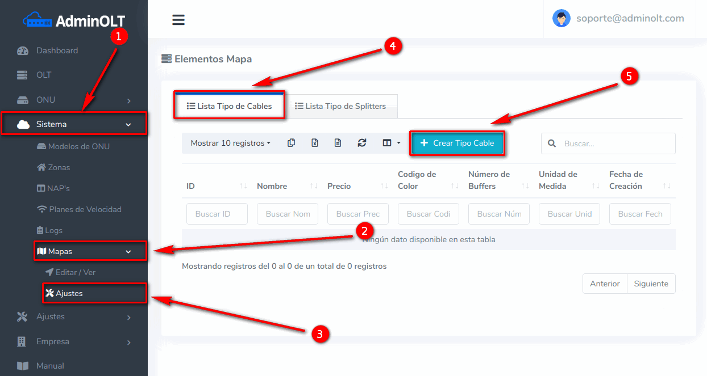Export table to Excel file icon
This screenshot has height=376, width=707.
(x=314, y=143)
